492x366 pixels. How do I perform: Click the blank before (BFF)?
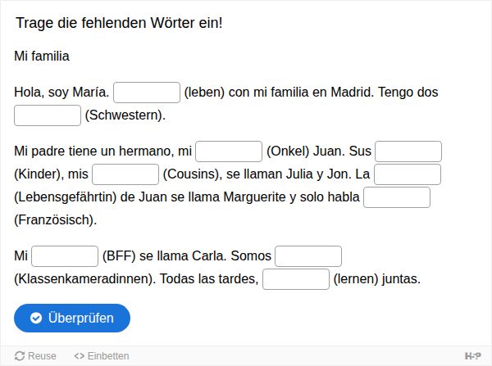[65, 256]
